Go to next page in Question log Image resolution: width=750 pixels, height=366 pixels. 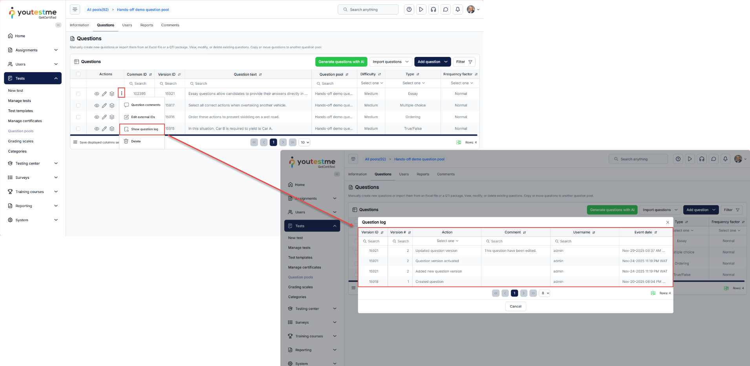(x=523, y=293)
